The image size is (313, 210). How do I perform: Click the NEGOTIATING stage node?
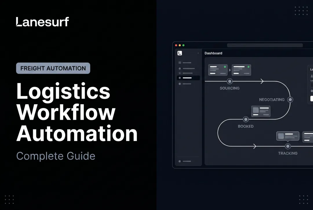(x=290, y=100)
